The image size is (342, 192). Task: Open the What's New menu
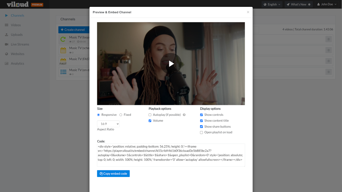(x=299, y=4)
